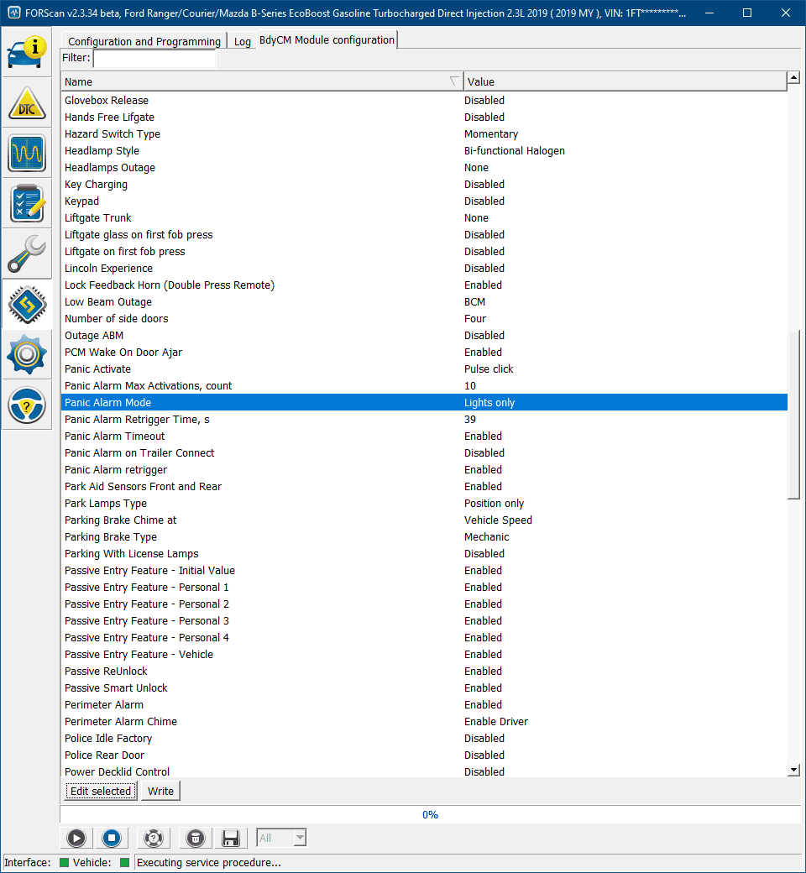Select Park Aid Sensors Front and Rear row
Screen dimensions: 806x873
pos(424,486)
